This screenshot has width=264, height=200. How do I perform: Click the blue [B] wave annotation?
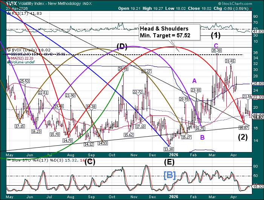[169, 175]
